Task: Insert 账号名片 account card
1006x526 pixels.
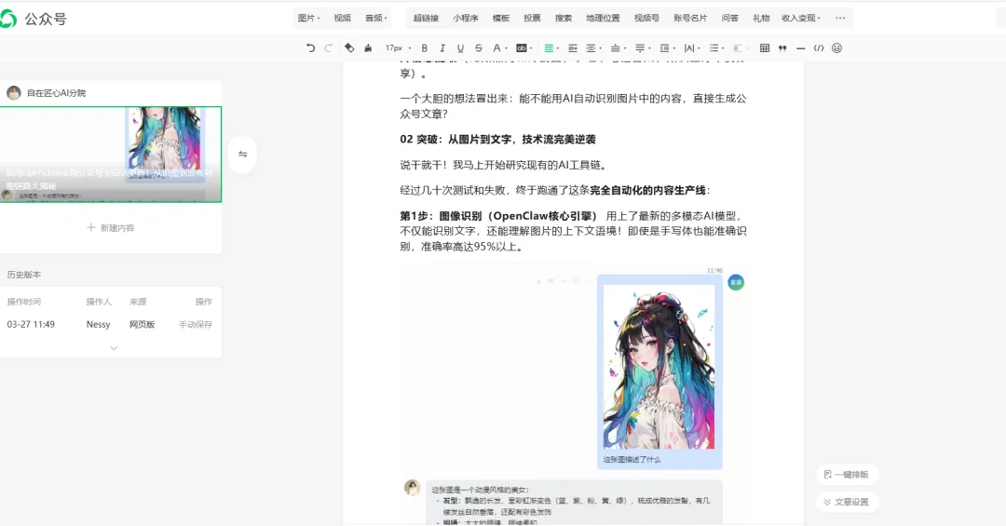Action: click(x=689, y=18)
